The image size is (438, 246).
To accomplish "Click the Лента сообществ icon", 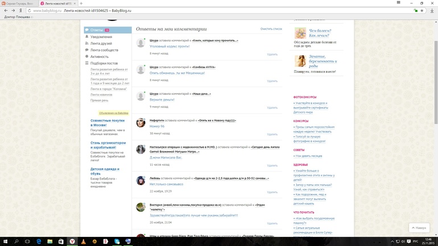I will 87,50.
